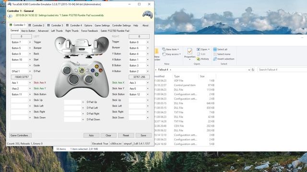Switch to the Controller 2 tab

coord(36,25)
